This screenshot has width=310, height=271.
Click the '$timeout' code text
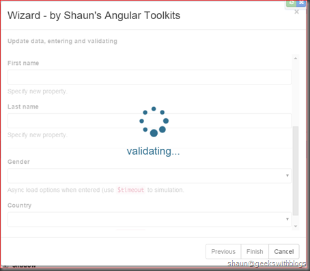(x=130, y=190)
